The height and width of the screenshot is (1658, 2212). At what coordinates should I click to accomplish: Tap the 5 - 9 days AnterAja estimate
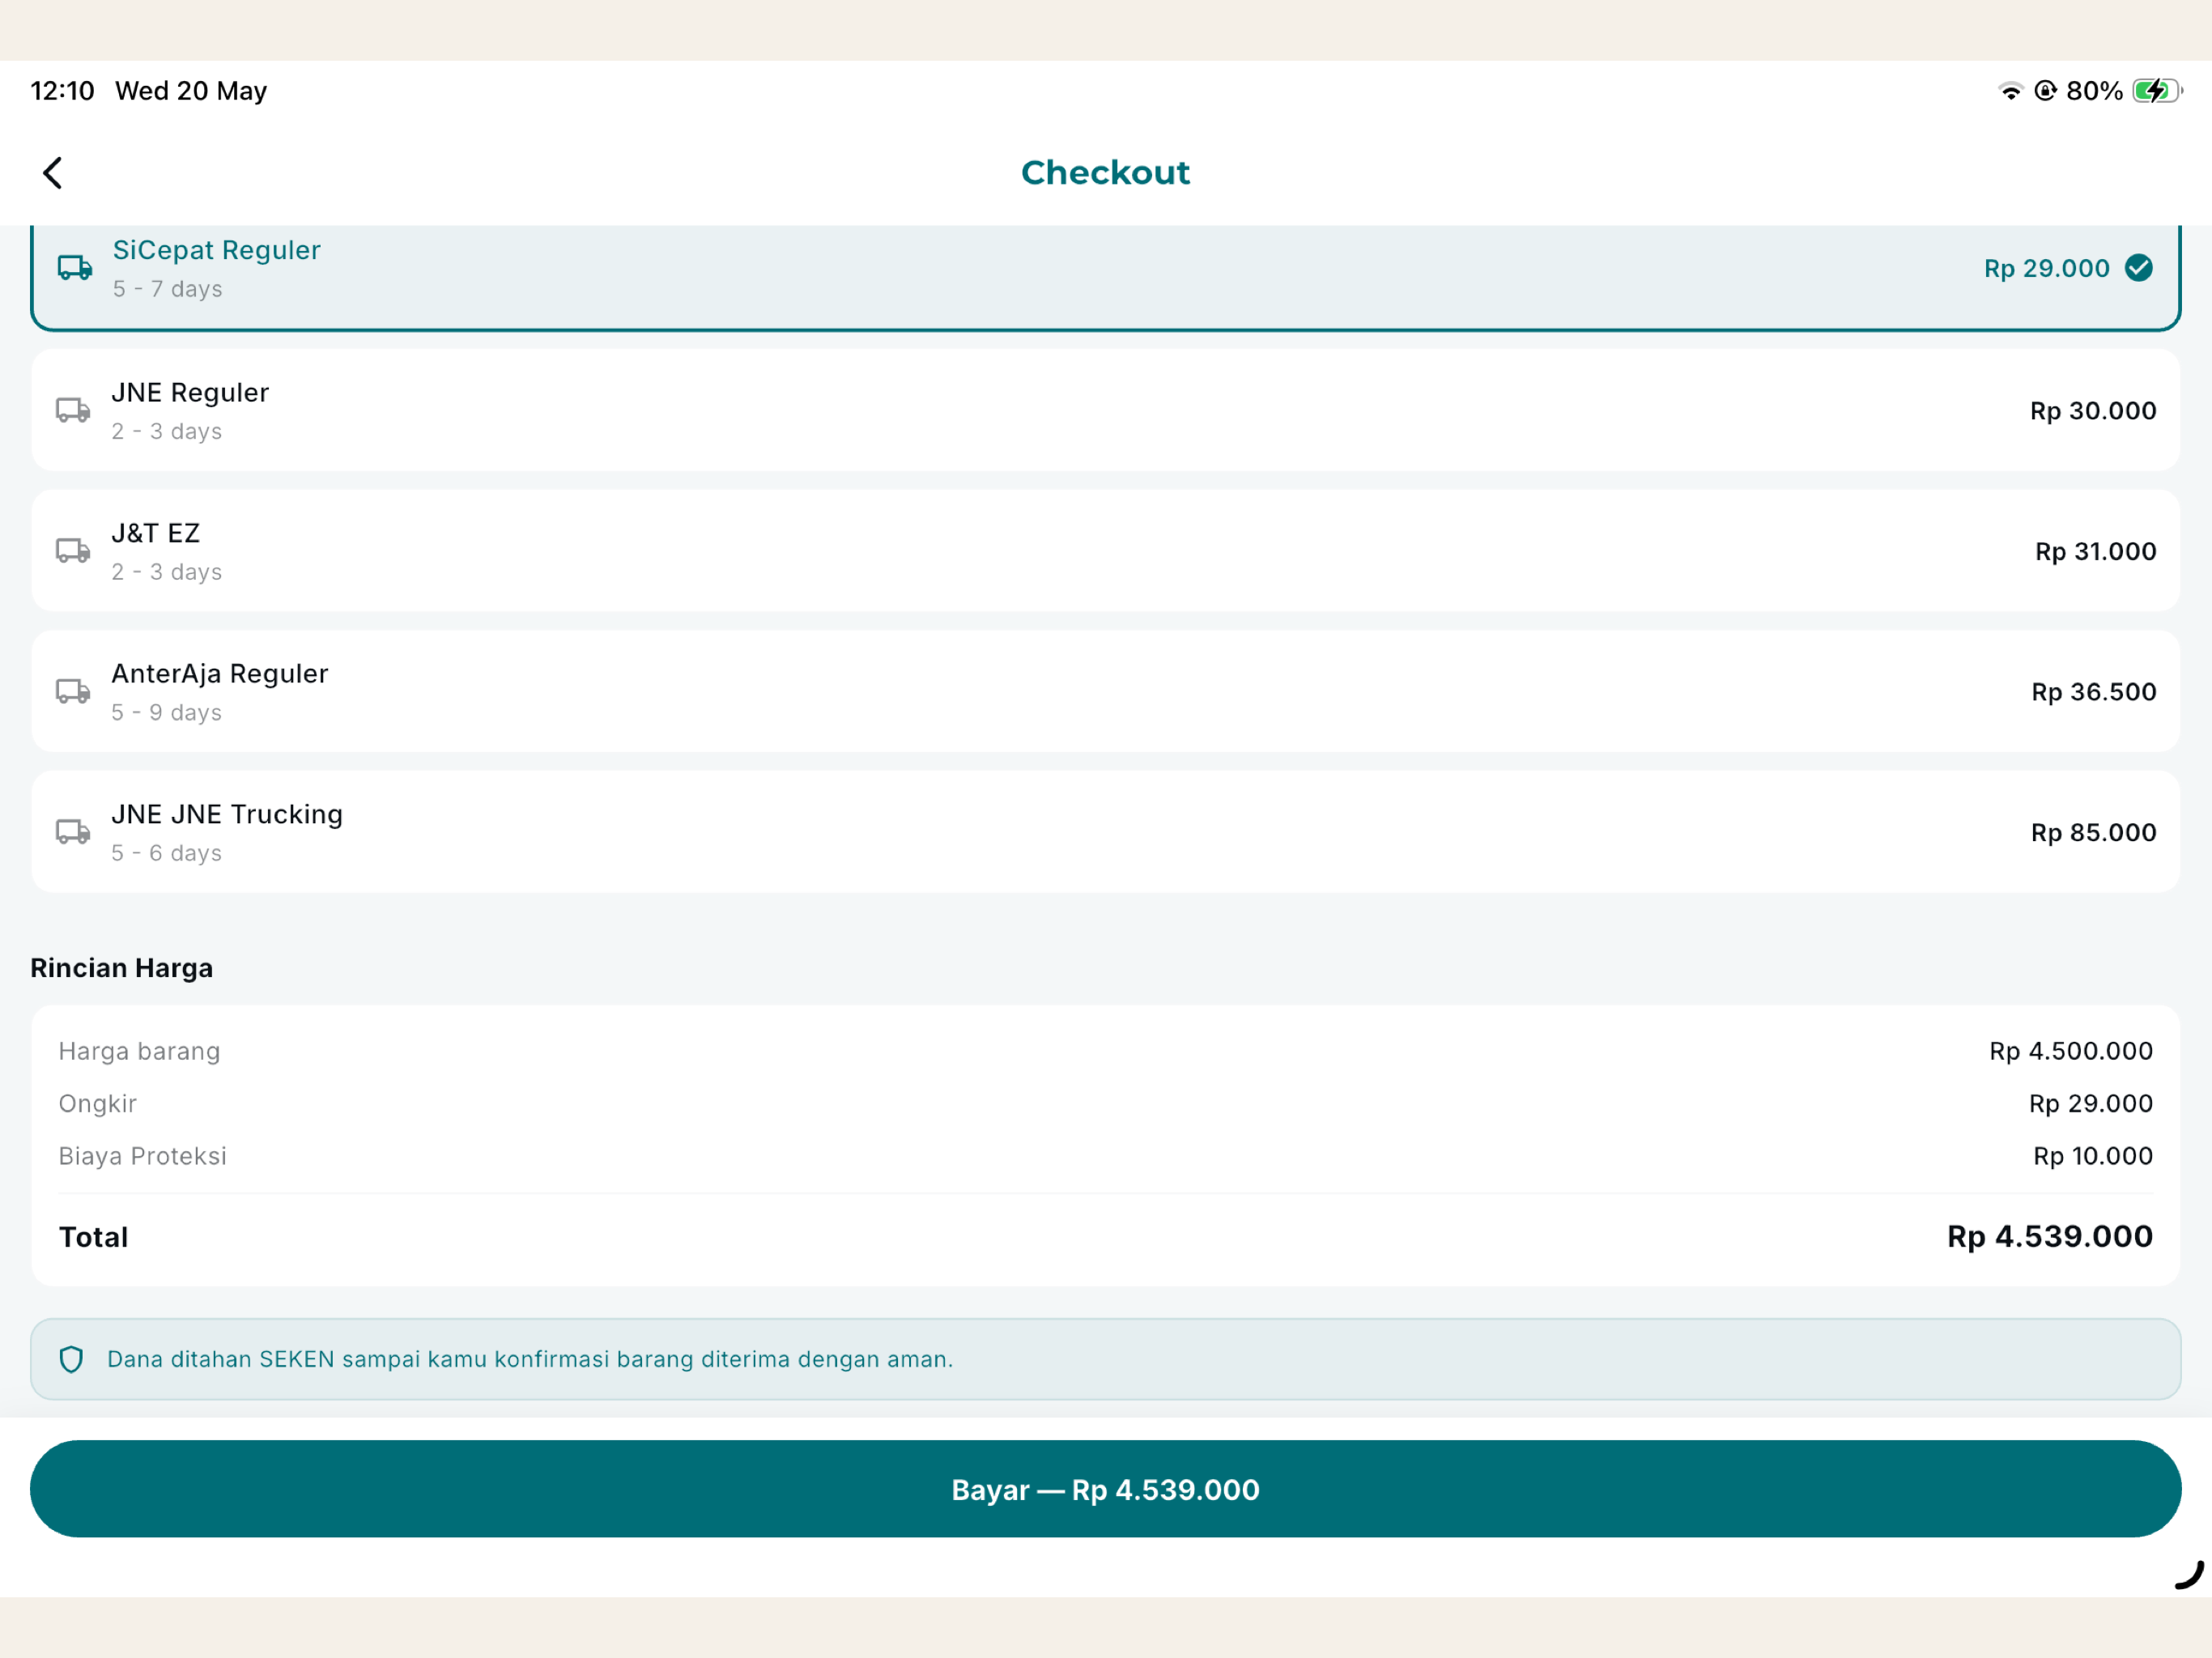pyautogui.click(x=167, y=712)
